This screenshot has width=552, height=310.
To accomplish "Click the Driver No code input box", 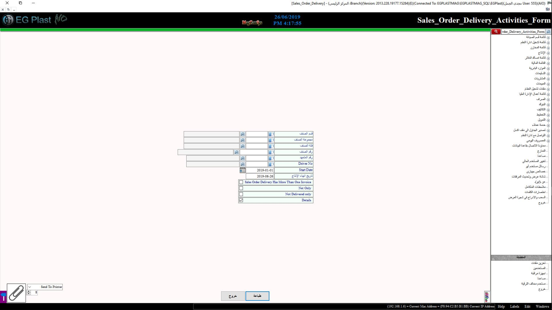I will pos(257,164).
